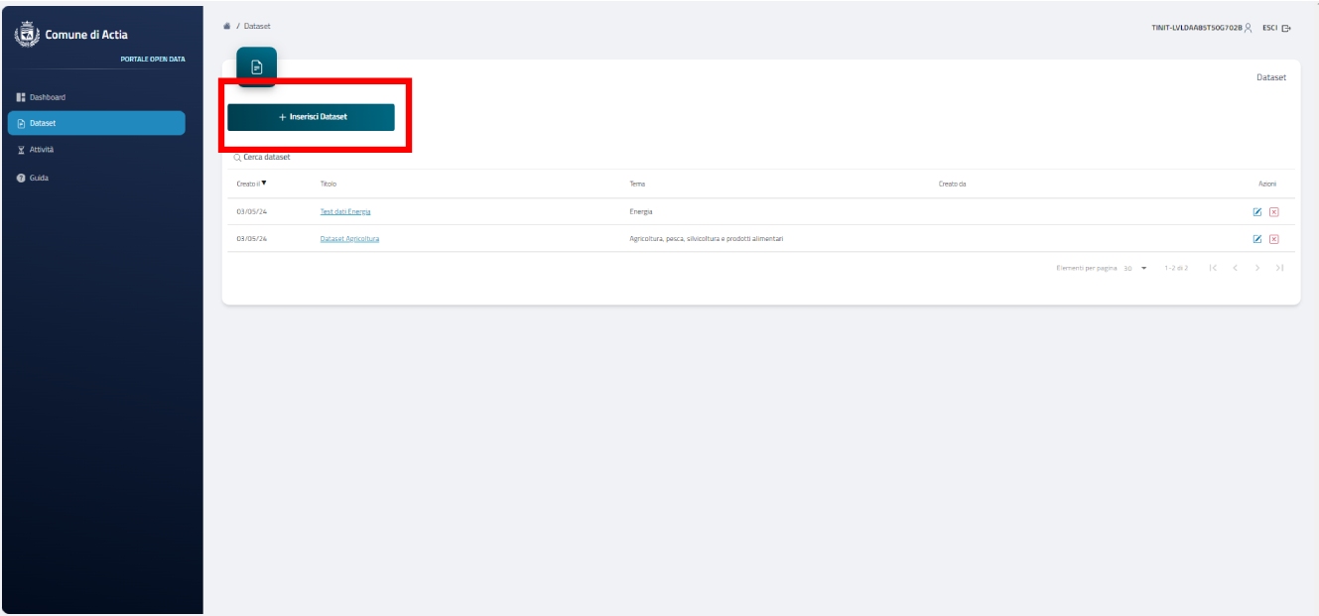Edit the Dataset Agricoltura row
This screenshot has height=616, width=1319.
coord(1257,239)
